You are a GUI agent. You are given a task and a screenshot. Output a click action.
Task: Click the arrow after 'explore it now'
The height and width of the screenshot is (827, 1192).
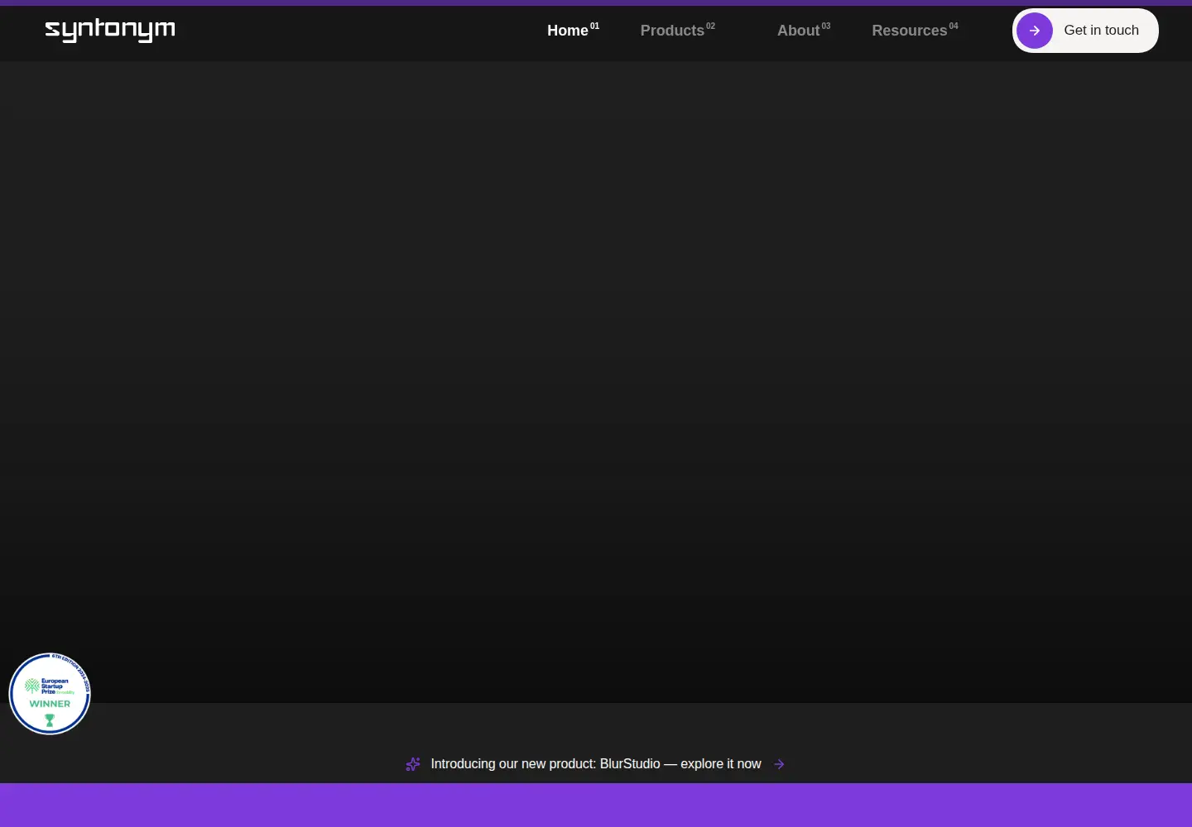pyautogui.click(x=779, y=764)
